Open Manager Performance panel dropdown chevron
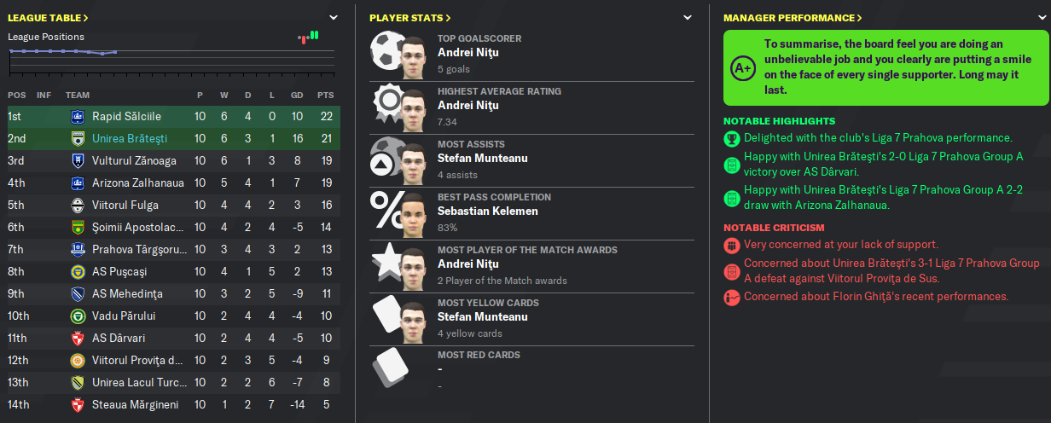This screenshot has width=1051, height=423. click(x=1042, y=17)
